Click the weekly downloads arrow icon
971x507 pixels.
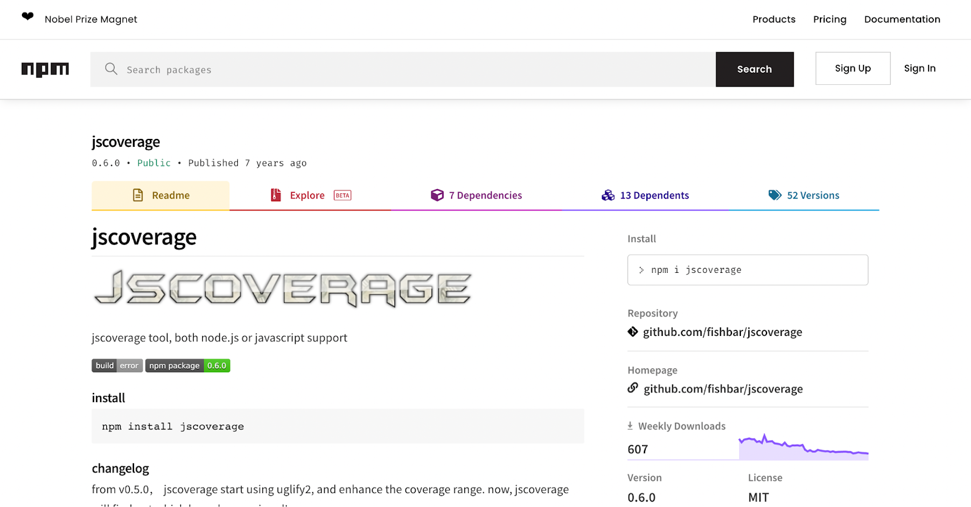point(630,426)
